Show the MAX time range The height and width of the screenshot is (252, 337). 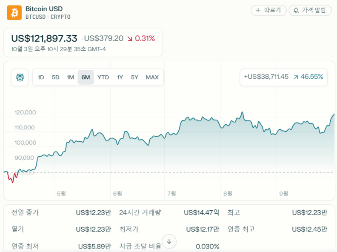pos(152,77)
